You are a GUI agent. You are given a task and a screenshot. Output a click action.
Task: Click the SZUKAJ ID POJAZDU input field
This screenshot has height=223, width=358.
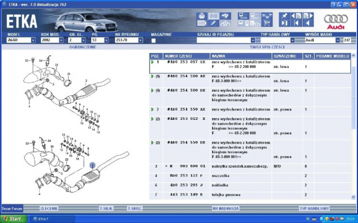tap(223, 40)
